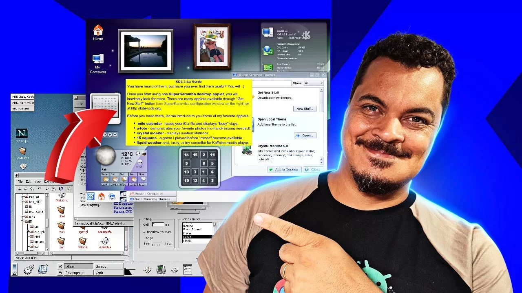Select Lines in the screen saver list
This screenshot has height=293, width=522.
pos(197,241)
